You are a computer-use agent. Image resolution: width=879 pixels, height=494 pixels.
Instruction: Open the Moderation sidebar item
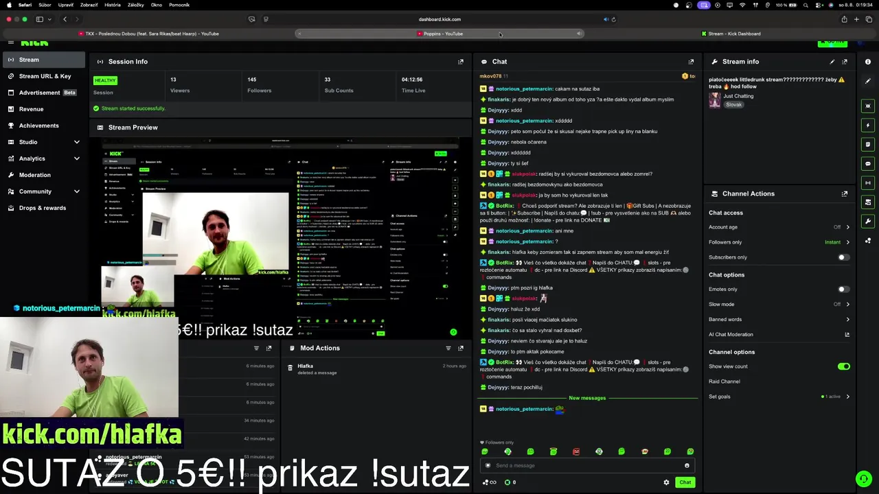(x=43, y=175)
